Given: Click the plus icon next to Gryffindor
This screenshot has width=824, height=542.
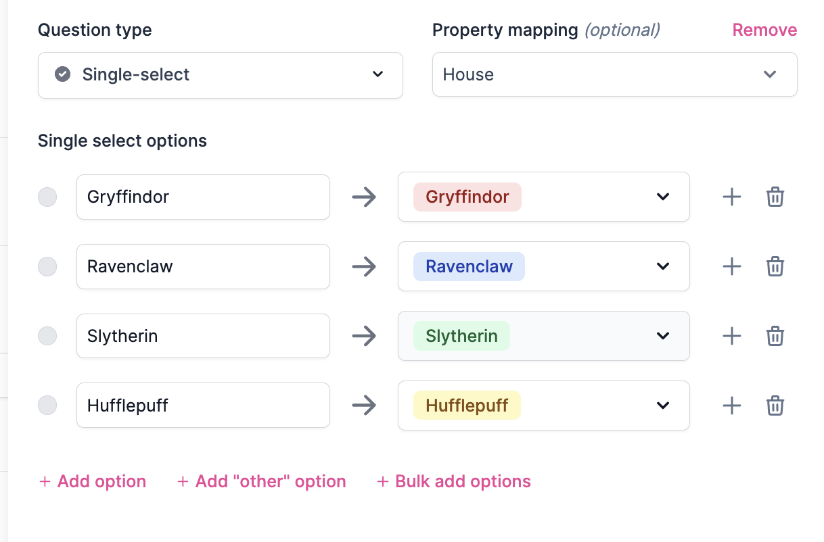Looking at the screenshot, I should 732,197.
